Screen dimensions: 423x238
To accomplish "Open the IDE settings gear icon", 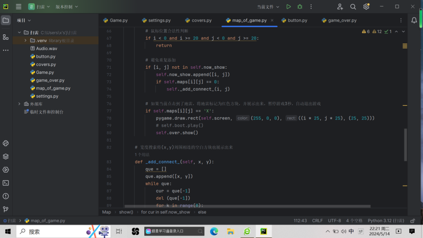I will pyautogui.click(x=366, y=7).
